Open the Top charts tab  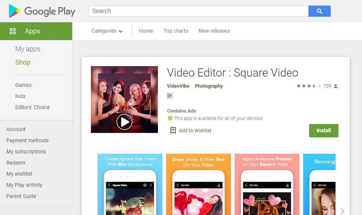[x=176, y=31]
